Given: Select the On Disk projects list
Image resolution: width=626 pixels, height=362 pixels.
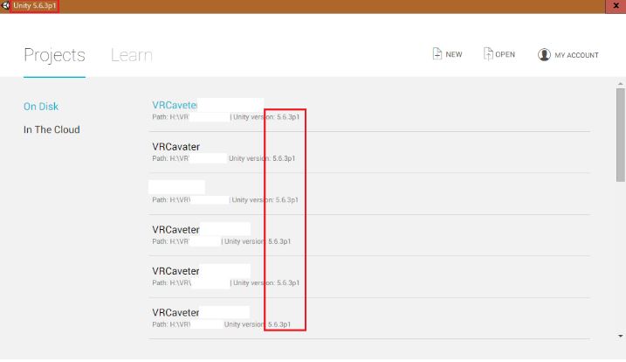Looking at the screenshot, I should (x=41, y=107).
